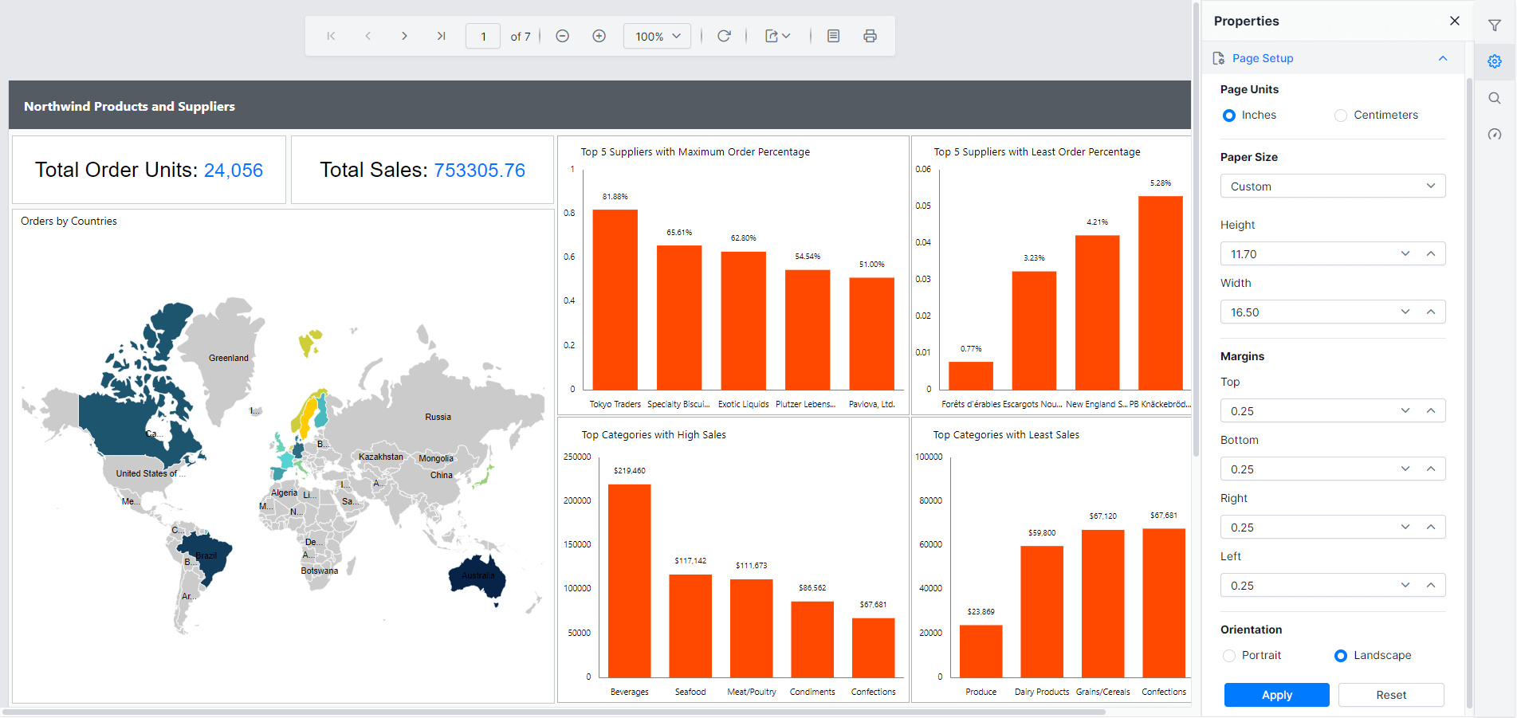Toggle print layout view
1517x718 pixels.
tap(833, 36)
